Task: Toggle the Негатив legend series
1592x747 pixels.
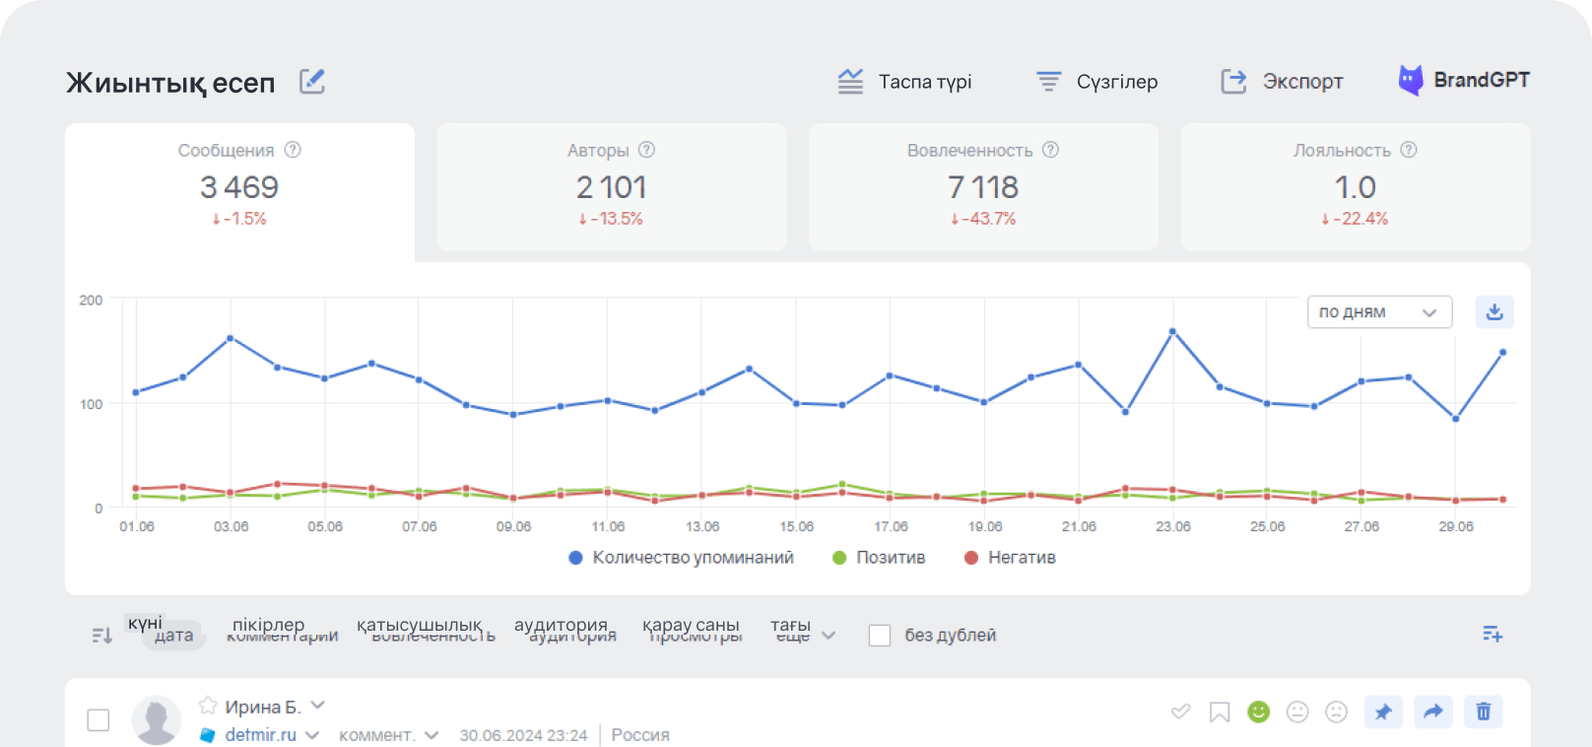Action: pyautogui.click(x=1010, y=558)
